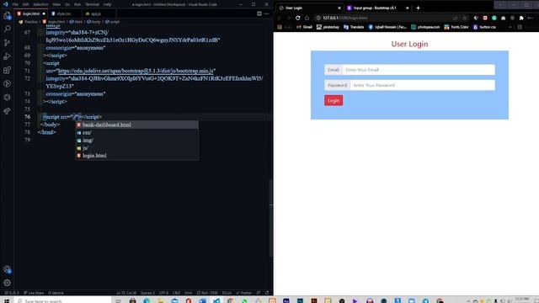Bookmark this page with the star icon
This screenshot has height=303, width=539.
(x=464, y=18)
